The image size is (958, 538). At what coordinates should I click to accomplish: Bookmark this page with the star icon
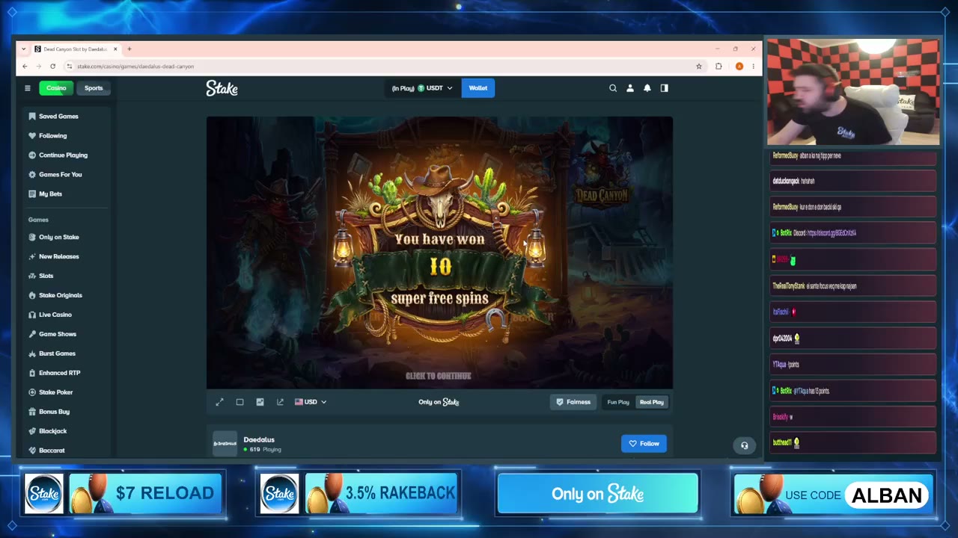coord(699,67)
